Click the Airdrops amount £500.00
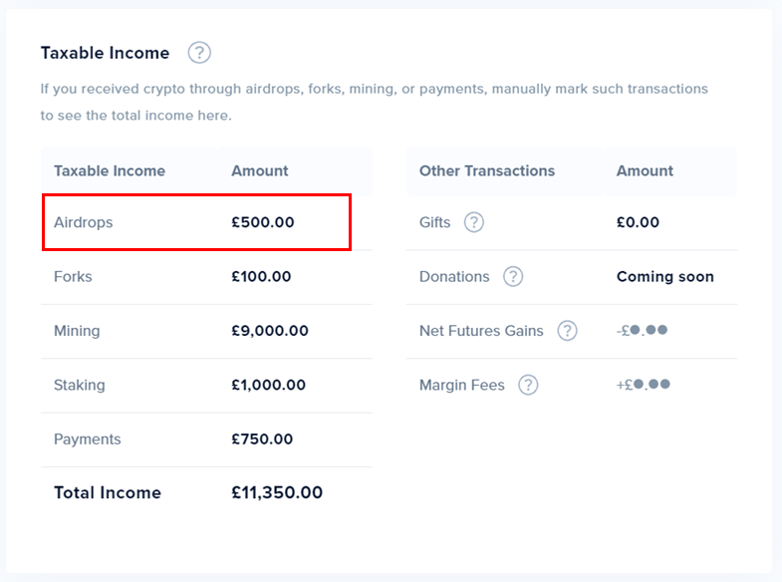The width and height of the screenshot is (782, 582). click(263, 222)
